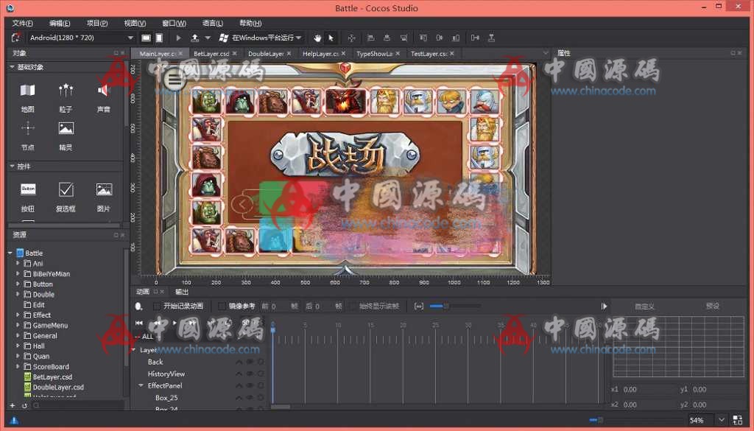Close the TestLayer tab

click(x=452, y=53)
